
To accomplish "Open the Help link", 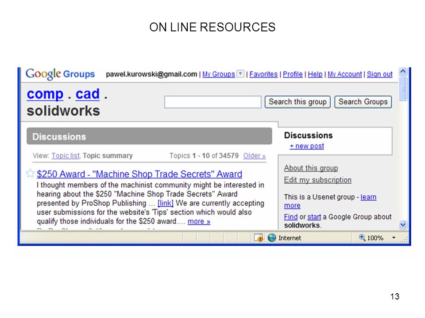I will [x=315, y=74].
